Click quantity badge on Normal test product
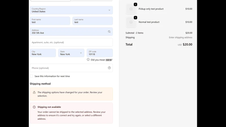Screen dimensions: 226x127 click(135, 17)
